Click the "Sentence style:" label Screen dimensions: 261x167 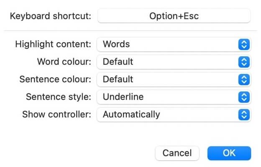(x=59, y=97)
